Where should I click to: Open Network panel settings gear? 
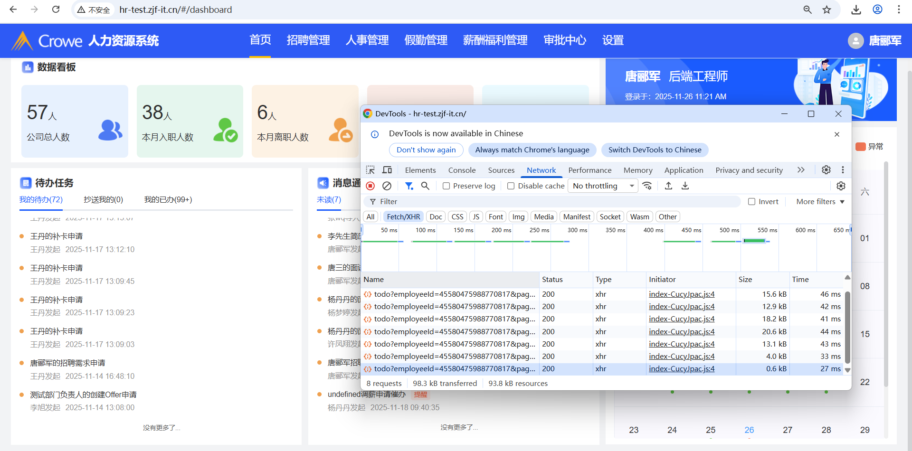click(841, 186)
